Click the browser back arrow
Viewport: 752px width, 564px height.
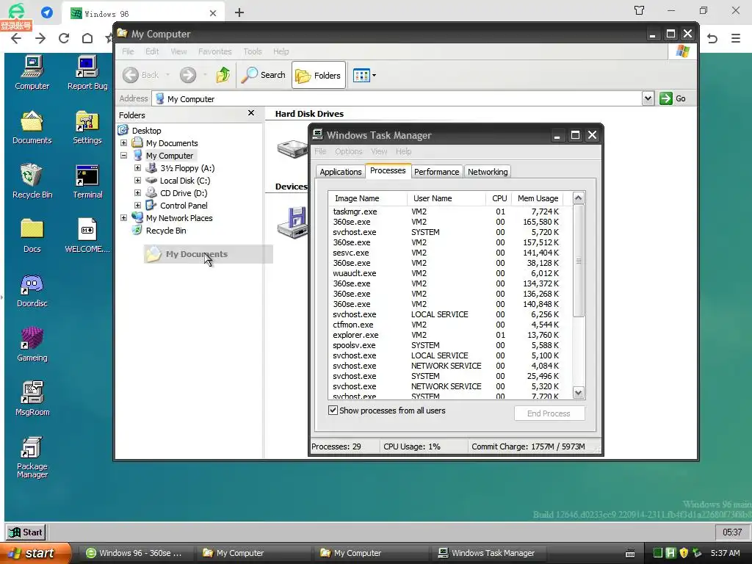coord(16,38)
